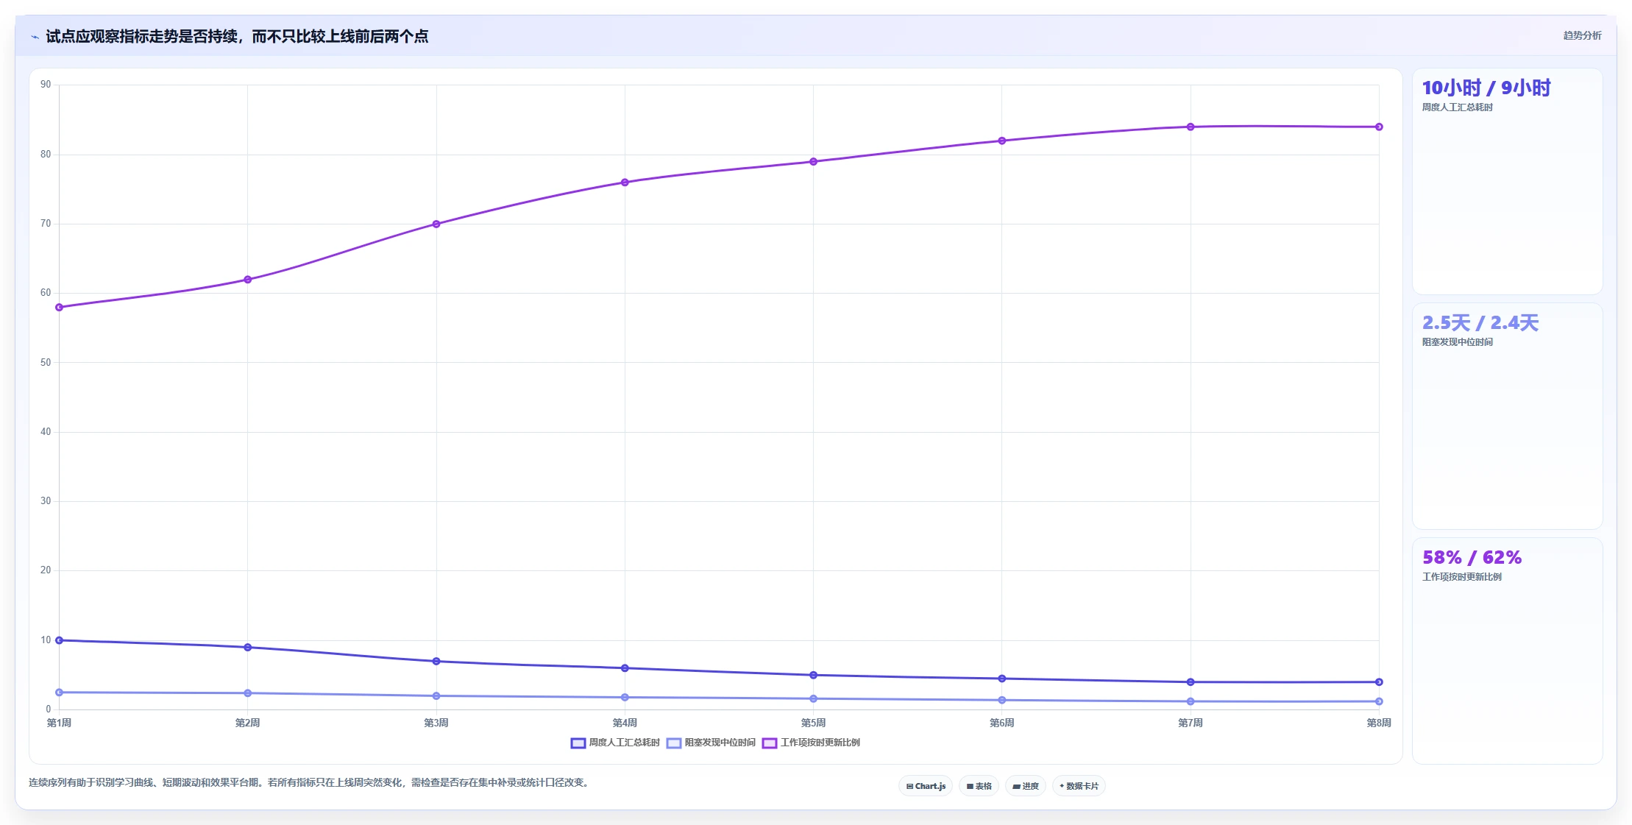
Task: Click the 90 y-axis tick label
Action: click(46, 85)
